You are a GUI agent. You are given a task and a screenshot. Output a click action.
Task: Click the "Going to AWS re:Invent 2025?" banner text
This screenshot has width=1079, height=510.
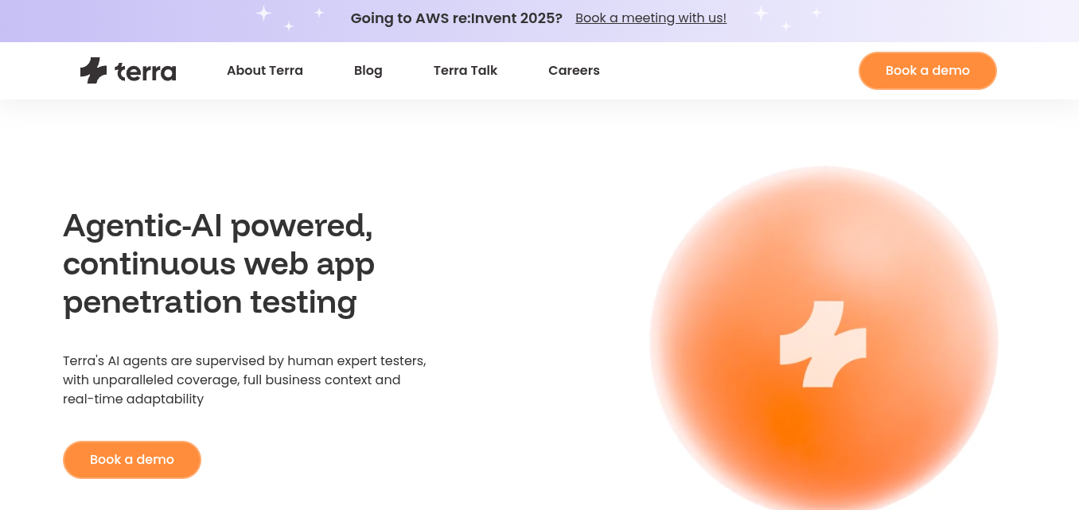point(457,18)
